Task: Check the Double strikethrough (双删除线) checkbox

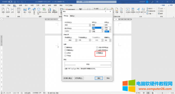Action: 65,50
